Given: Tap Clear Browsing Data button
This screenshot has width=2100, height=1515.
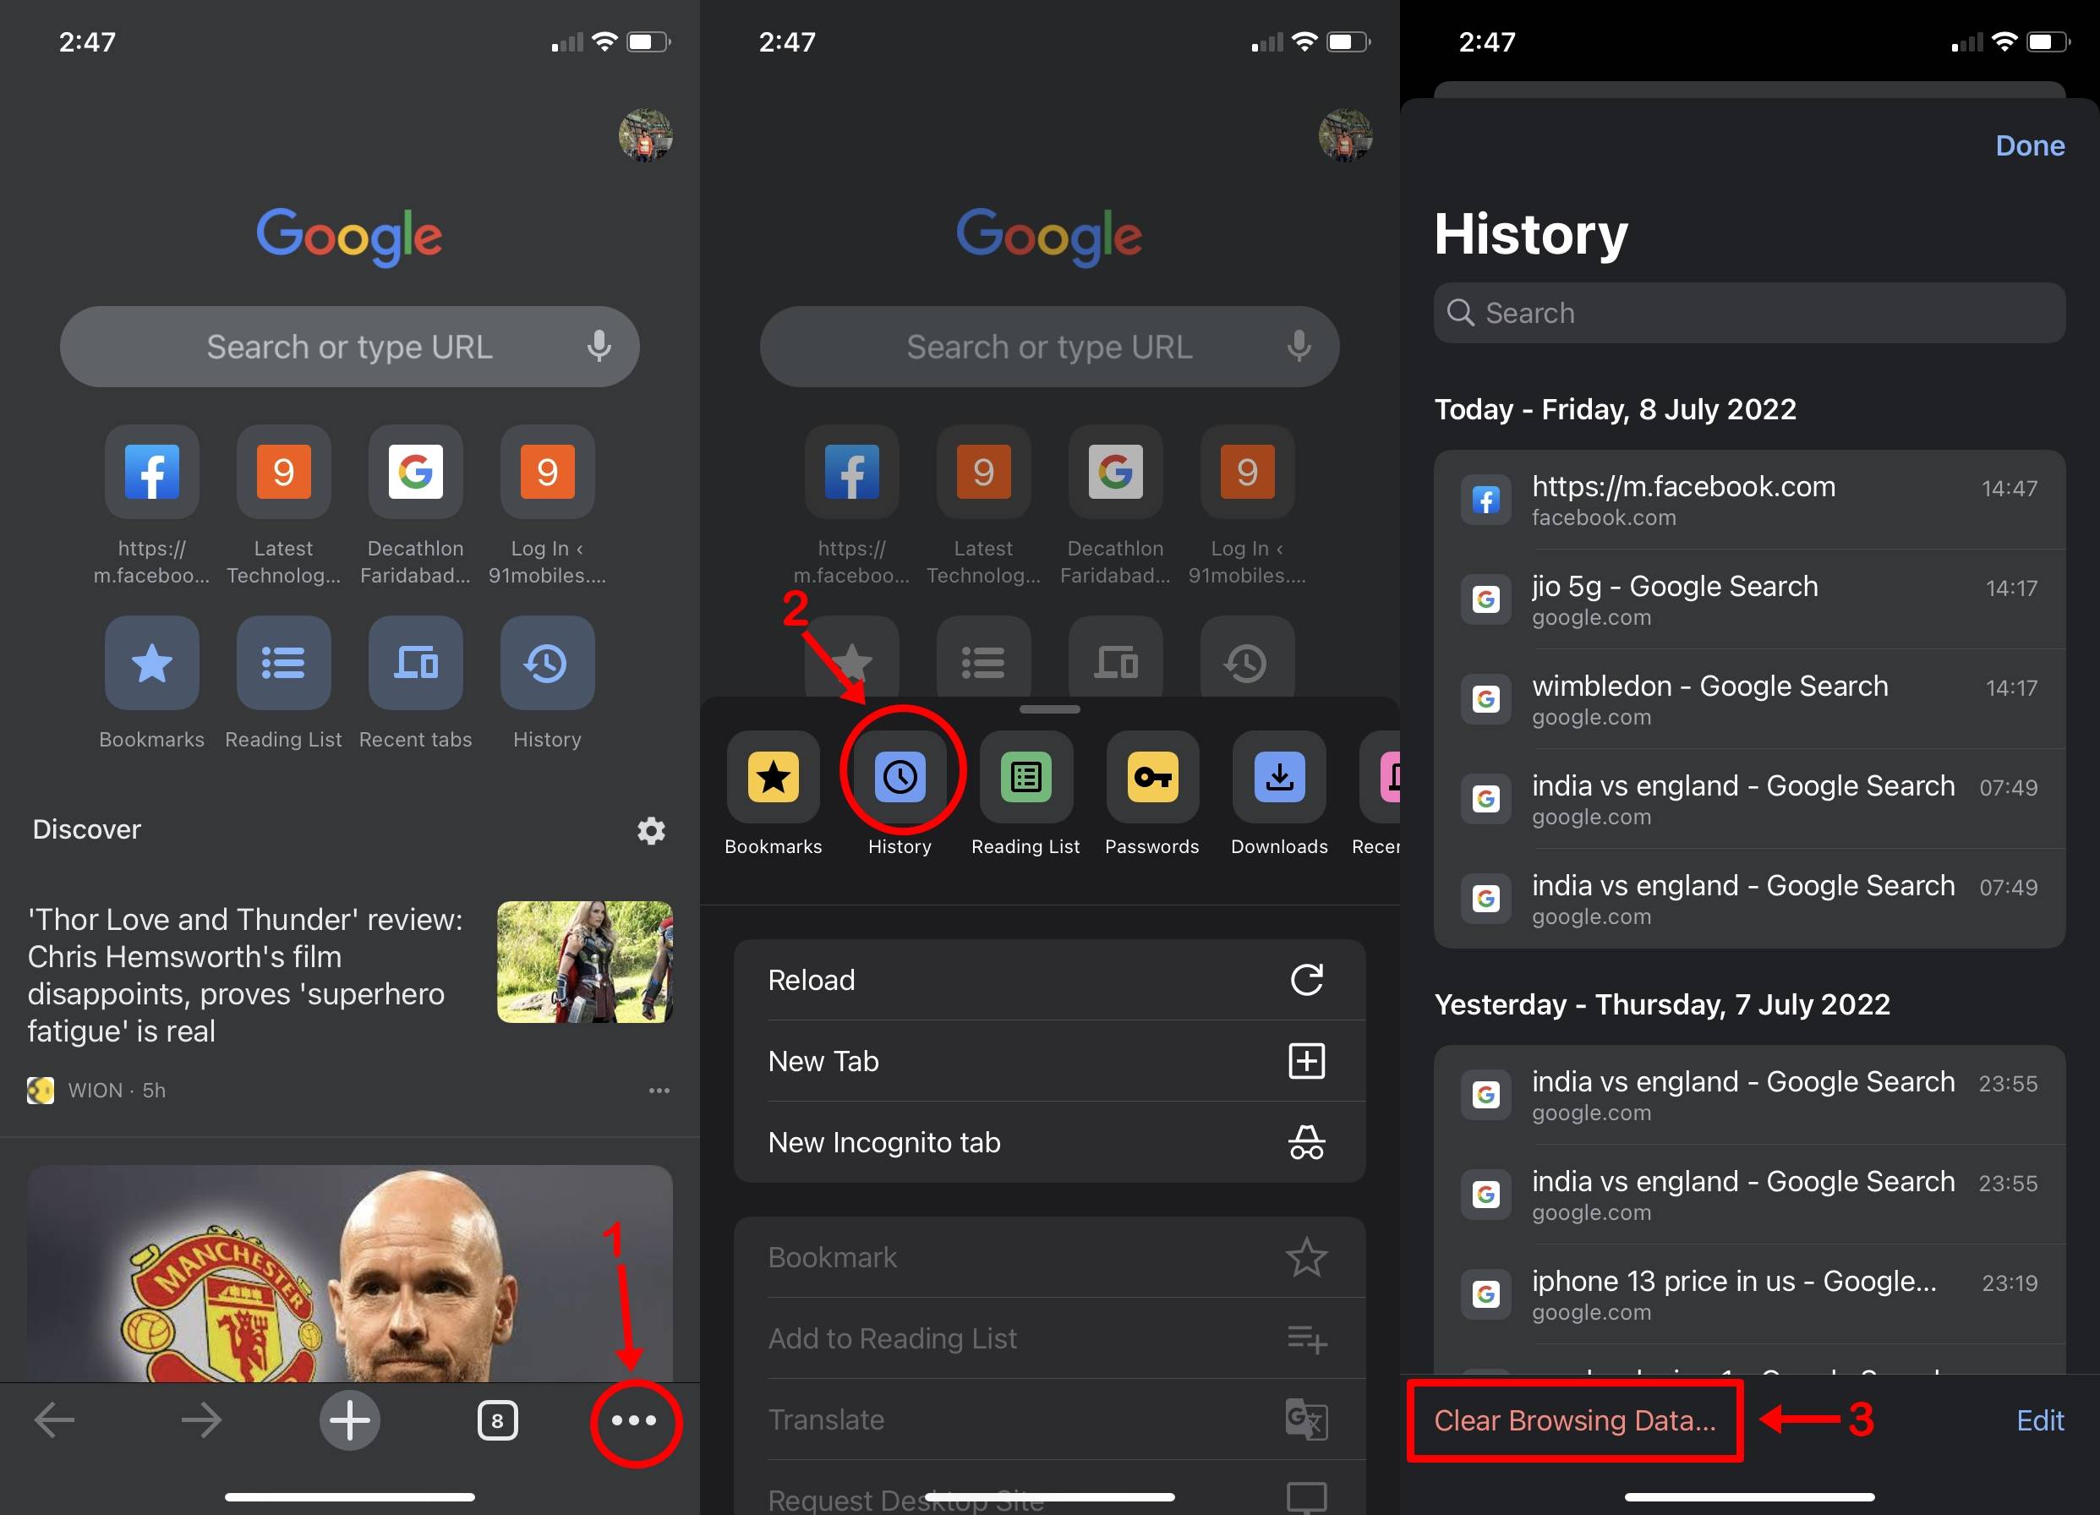Looking at the screenshot, I should point(1574,1419).
